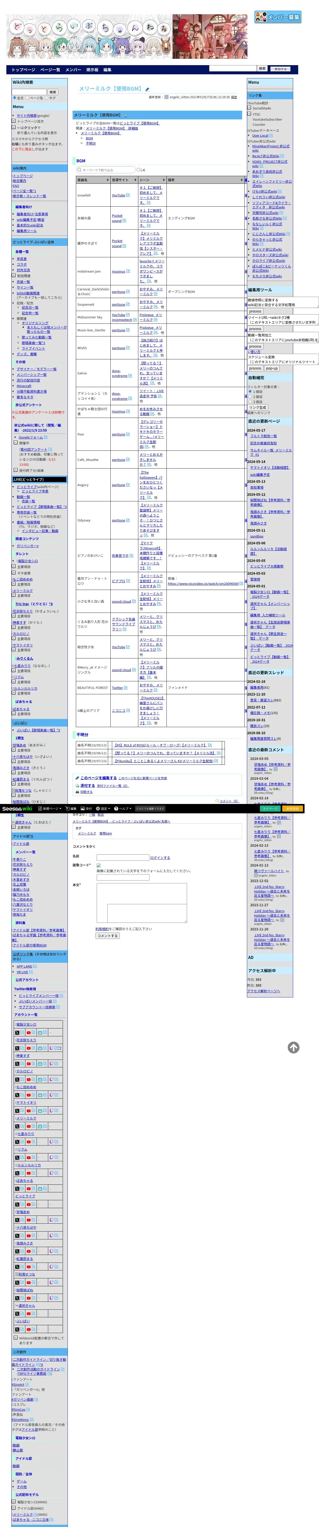The height and width of the screenshot is (1527, 319).
Task: Select the 全文 search radio button
Action: coord(15,98)
